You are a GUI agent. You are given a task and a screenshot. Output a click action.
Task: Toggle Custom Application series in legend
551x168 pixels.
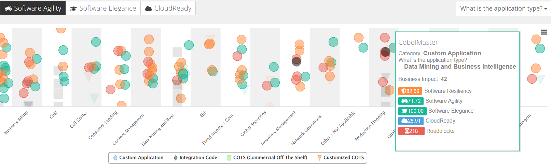pyautogui.click(x=138, y=158)
